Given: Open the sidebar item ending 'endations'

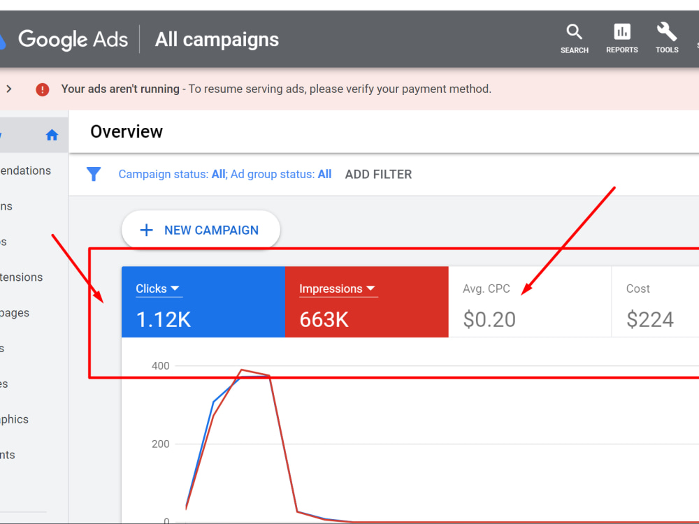Looking at the screenshot, I should [25, 170].
